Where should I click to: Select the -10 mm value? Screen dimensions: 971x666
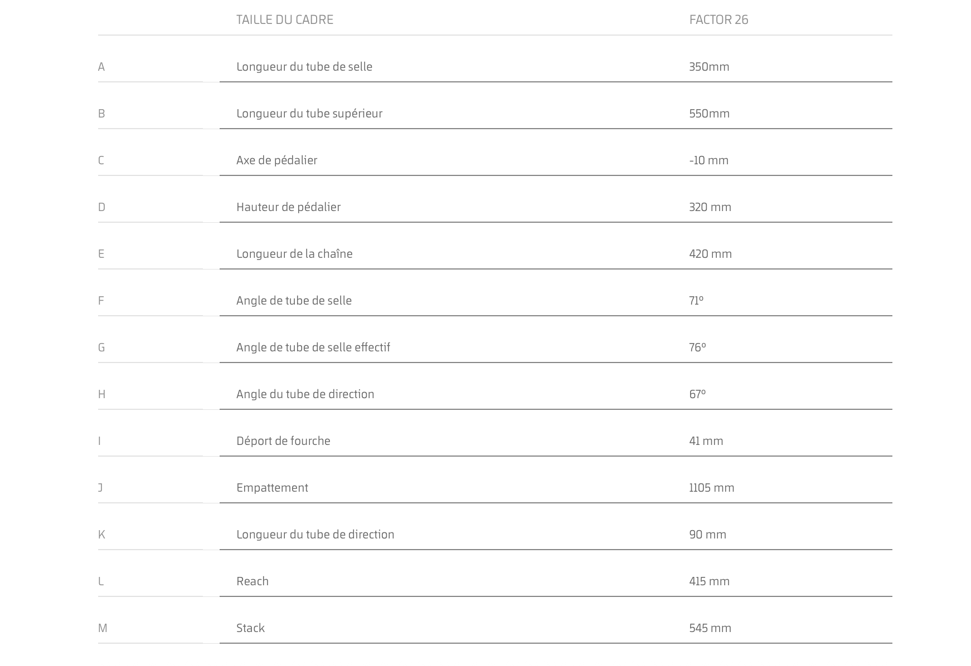[708, 160]
